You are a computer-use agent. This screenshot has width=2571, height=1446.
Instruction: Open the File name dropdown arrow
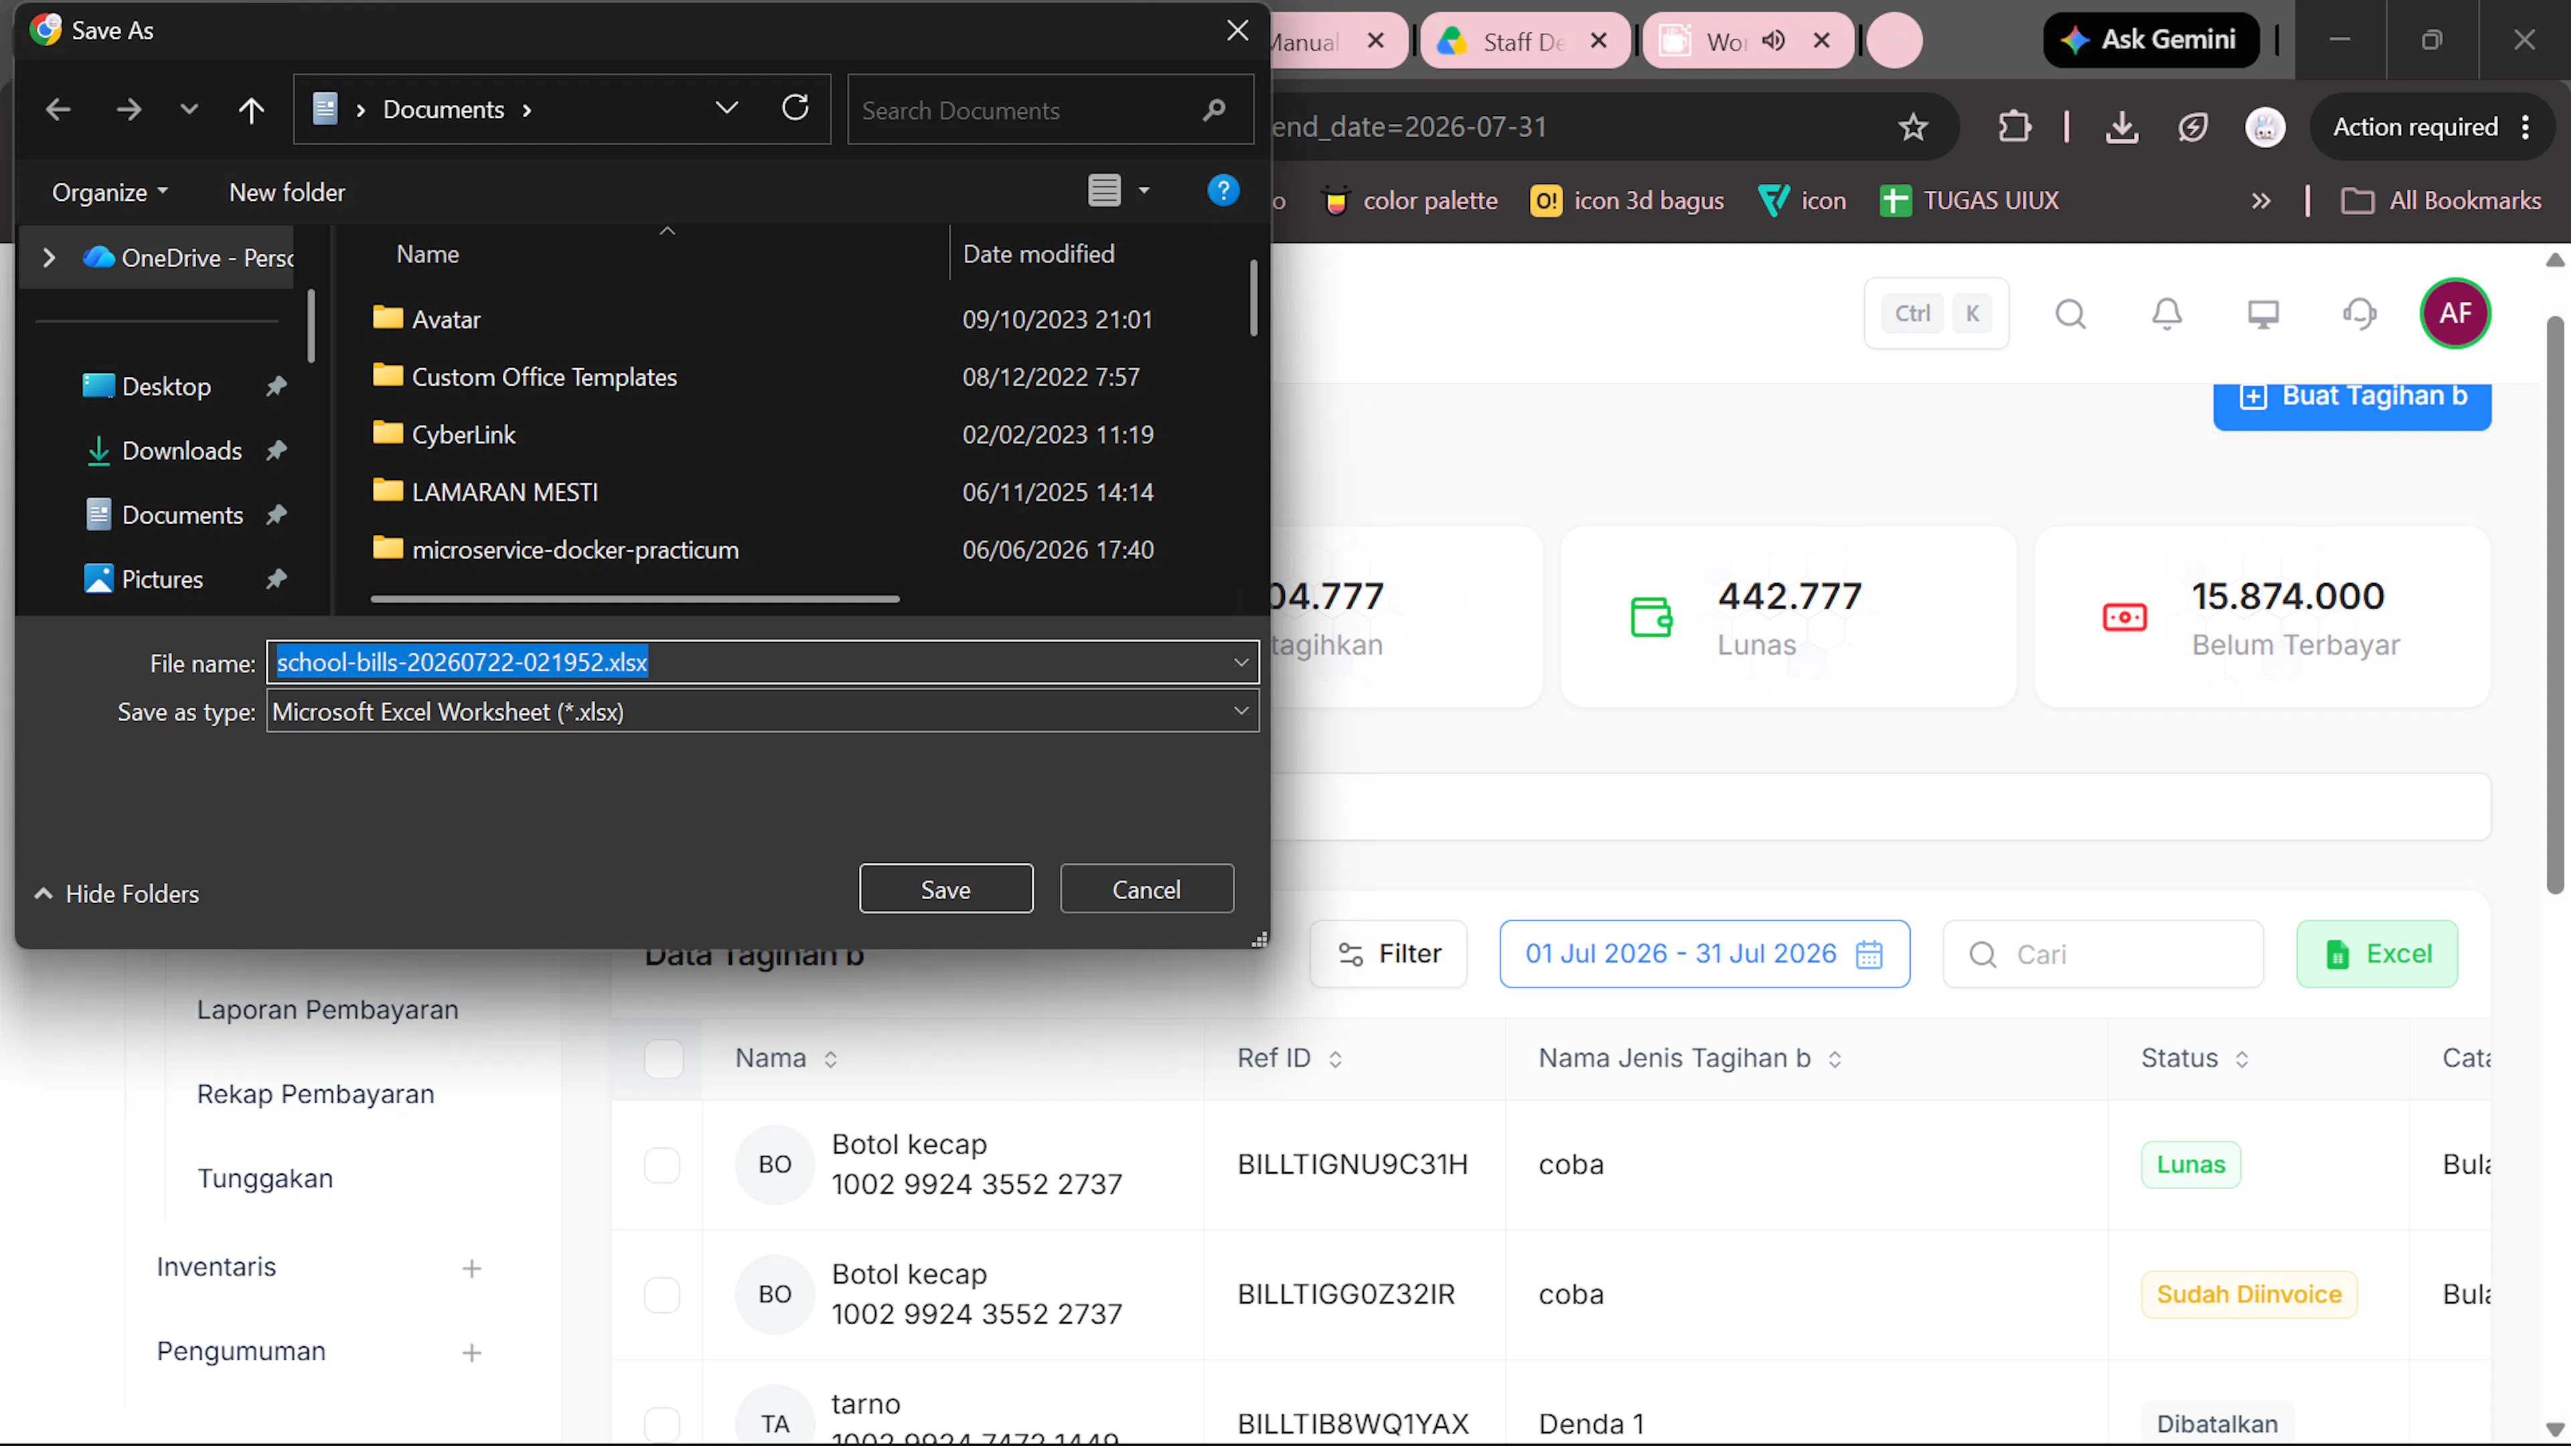coord(1241,661)
